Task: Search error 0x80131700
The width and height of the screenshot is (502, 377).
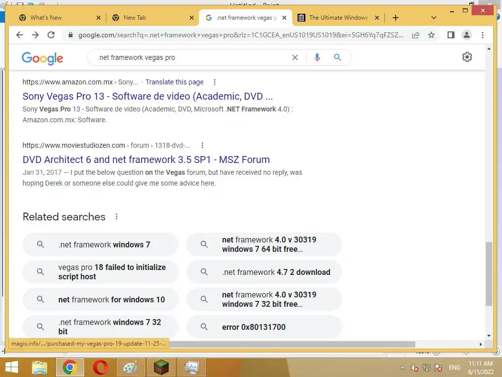Action: [264, 326]
